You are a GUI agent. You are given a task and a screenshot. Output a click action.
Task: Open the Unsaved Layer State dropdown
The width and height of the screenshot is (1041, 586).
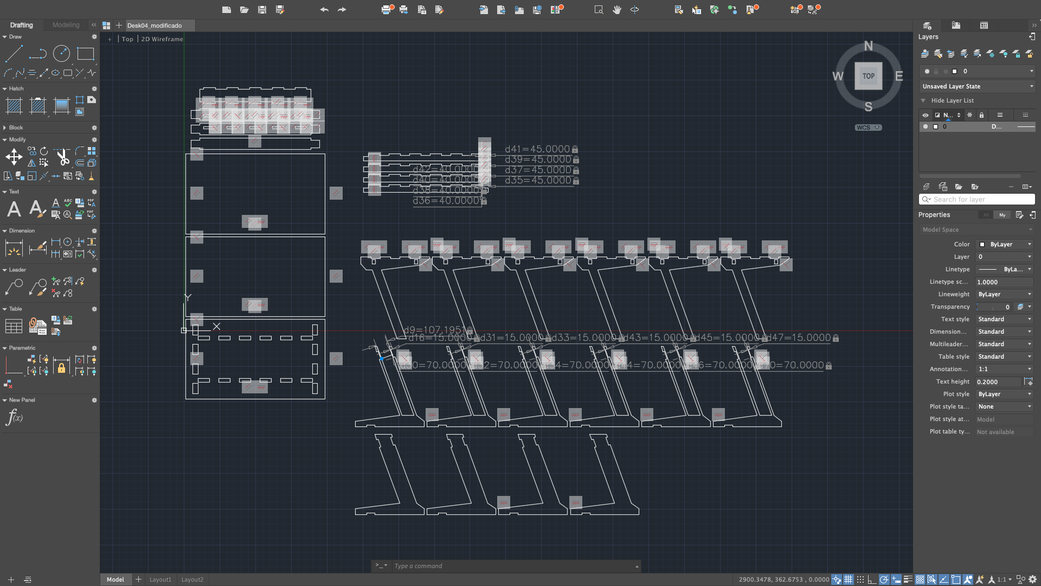978,86
